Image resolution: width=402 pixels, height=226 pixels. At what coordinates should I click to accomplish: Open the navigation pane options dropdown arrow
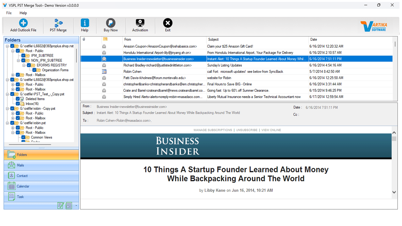[76, 206]
